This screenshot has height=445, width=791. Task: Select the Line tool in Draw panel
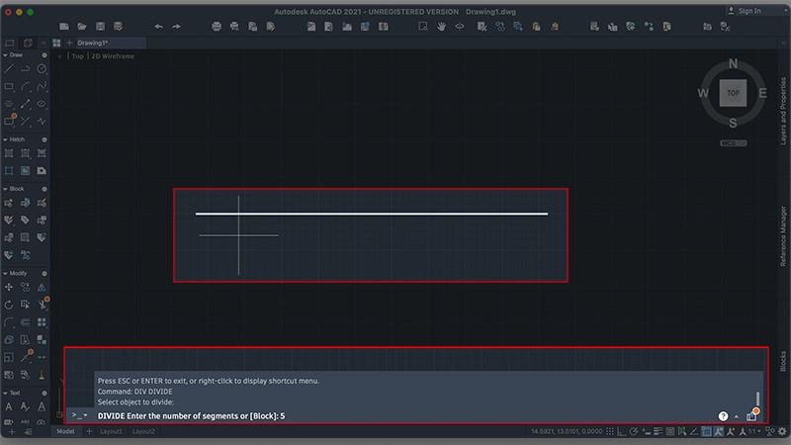[9, 69]
